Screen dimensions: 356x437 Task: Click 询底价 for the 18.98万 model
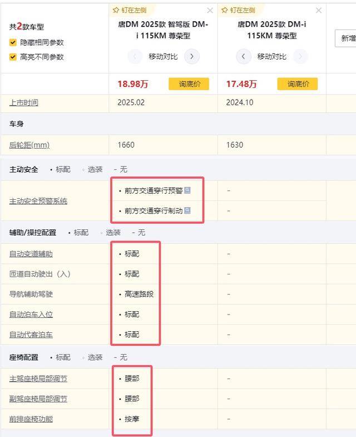(x=189, y=84)
